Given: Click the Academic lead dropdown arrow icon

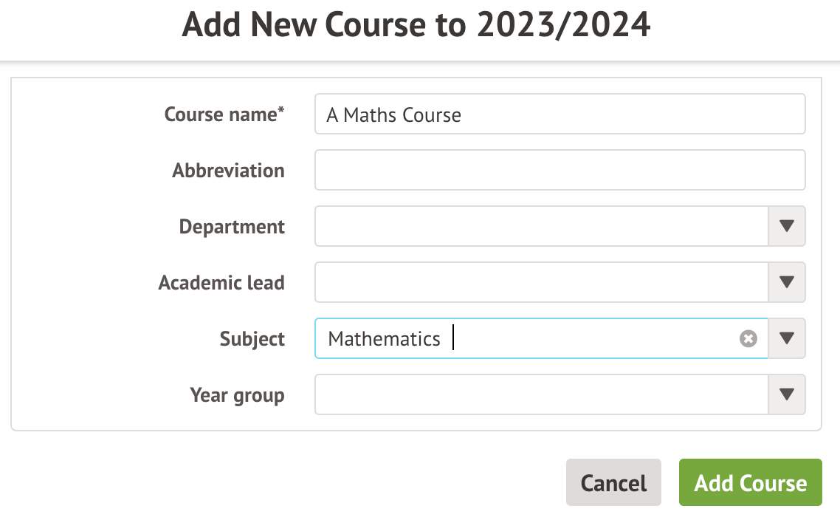Looking at the screenshot, I should [x=787, y=282].
